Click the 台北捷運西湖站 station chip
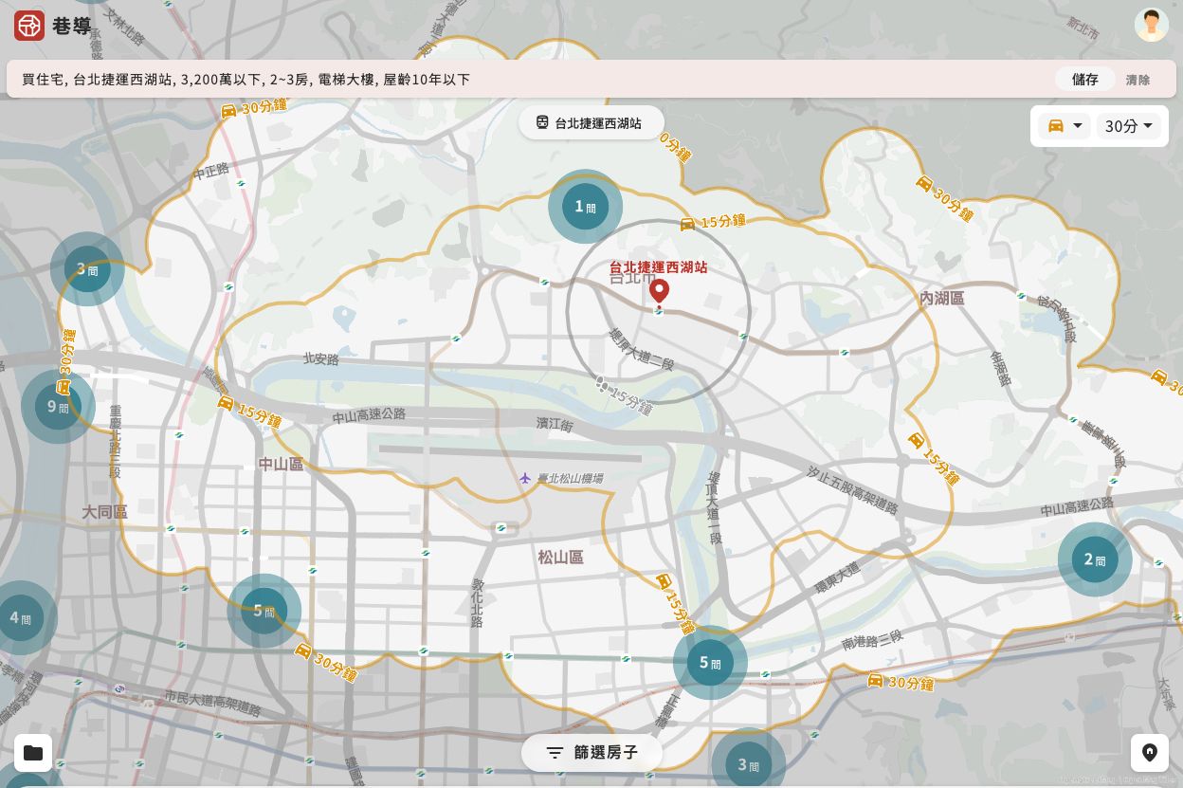1183x788 pixels. 591,122
